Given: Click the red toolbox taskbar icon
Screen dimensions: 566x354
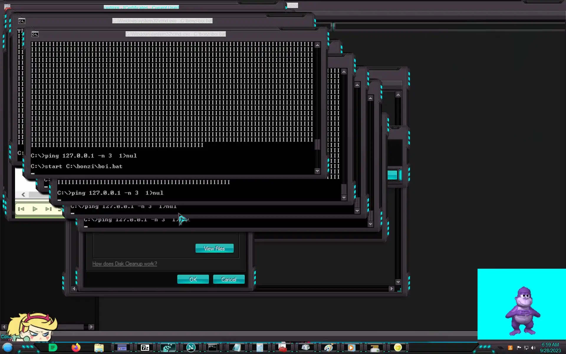Looking at the screenshot, I should pyautogui.click(x=282, y=348).
